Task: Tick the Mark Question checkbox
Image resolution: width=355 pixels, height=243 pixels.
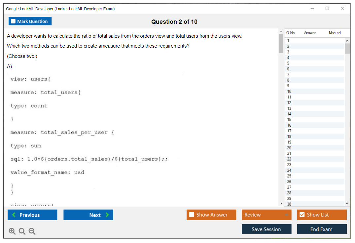Action: 14,21
